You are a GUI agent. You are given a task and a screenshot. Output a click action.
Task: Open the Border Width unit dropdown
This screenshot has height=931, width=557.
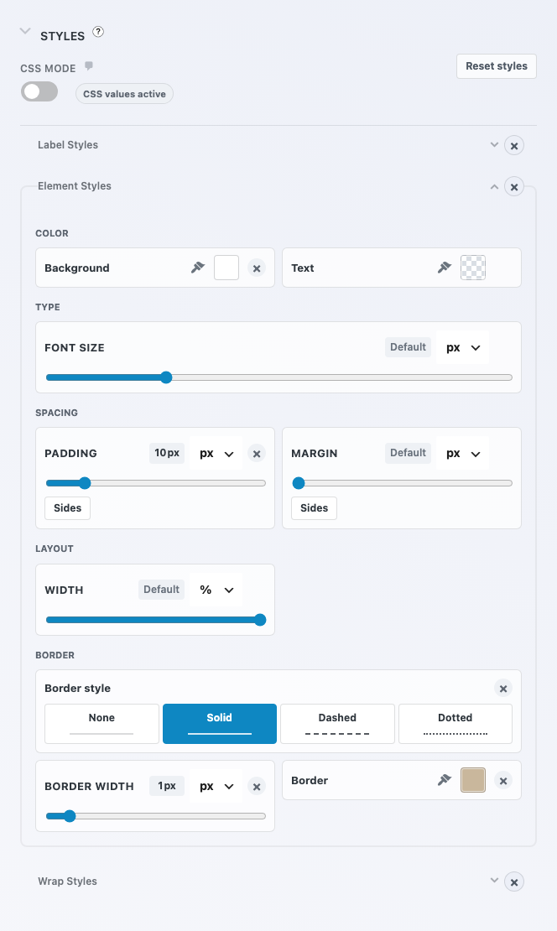click(216, 786)
